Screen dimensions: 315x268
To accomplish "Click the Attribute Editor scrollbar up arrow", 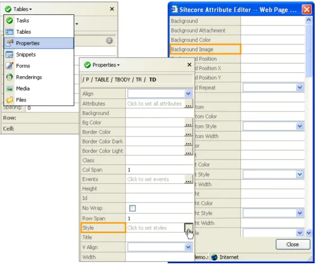I will coord(309,20).
